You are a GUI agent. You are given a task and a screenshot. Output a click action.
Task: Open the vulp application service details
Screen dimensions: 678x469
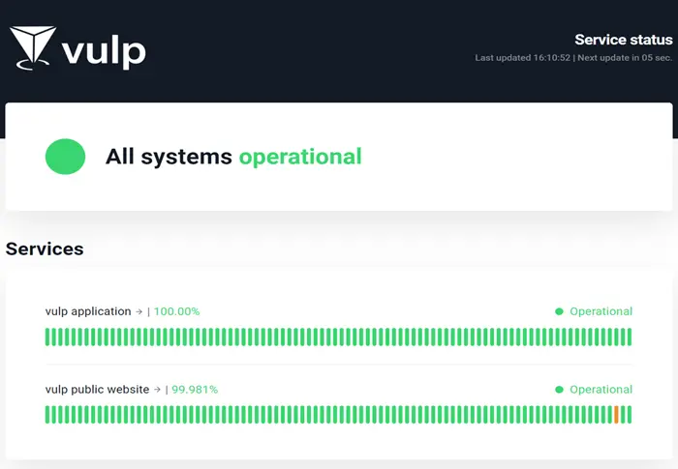(88, 311)
